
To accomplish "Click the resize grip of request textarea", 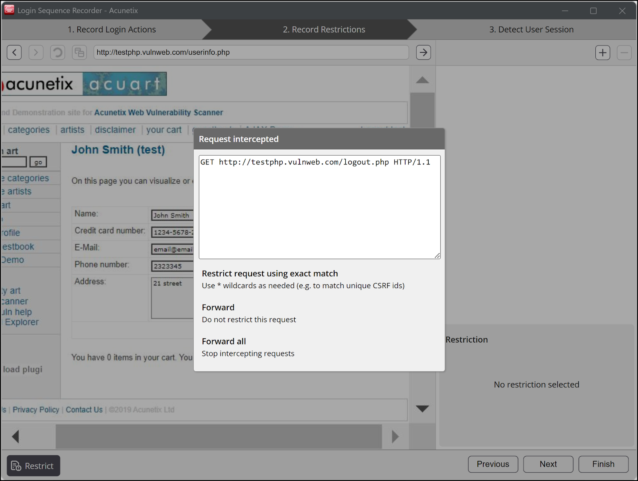I will click(437, 256).
